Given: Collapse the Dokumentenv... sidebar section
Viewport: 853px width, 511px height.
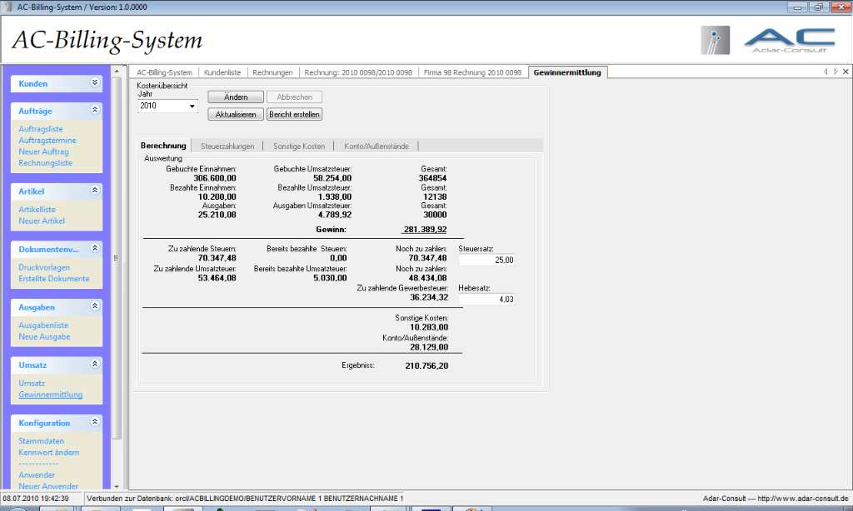Looking at the screenshot, I should pyautogui.click(x=95, y=248).
